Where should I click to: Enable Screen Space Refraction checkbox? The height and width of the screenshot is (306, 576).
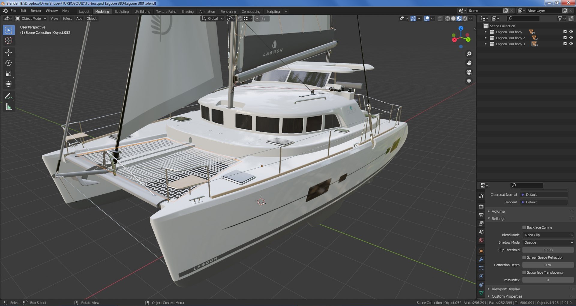coord(524,257)
